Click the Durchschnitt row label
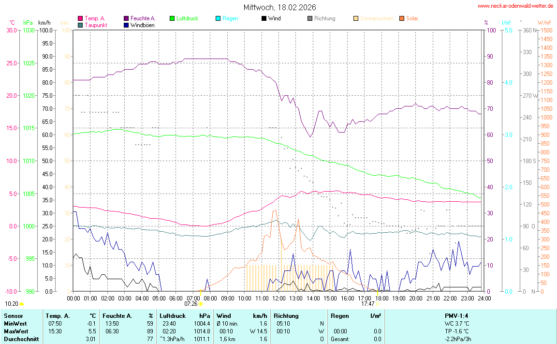Image resolution: width=557 pixels, height=344 pixels. tap(21, 339)
